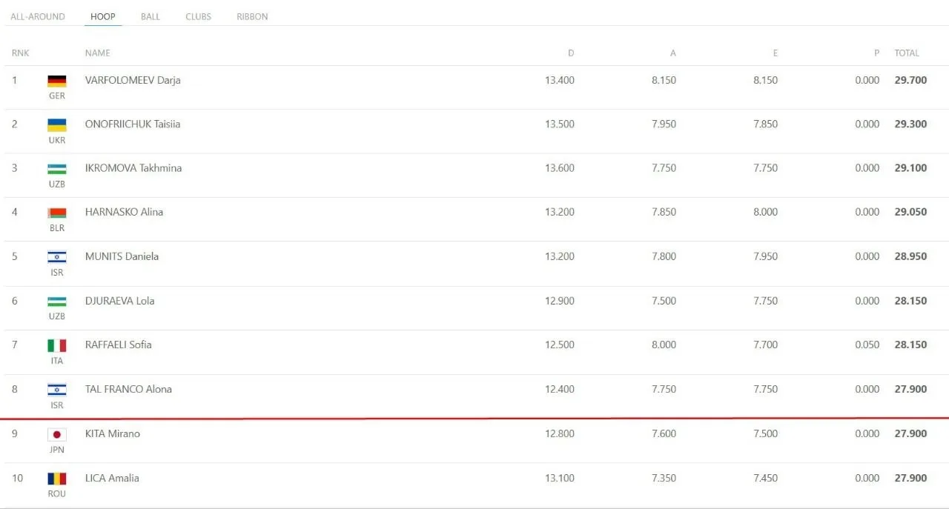Click the RNK column header
The width and height of the screenshot is (949, 509).
pos(20,53)
